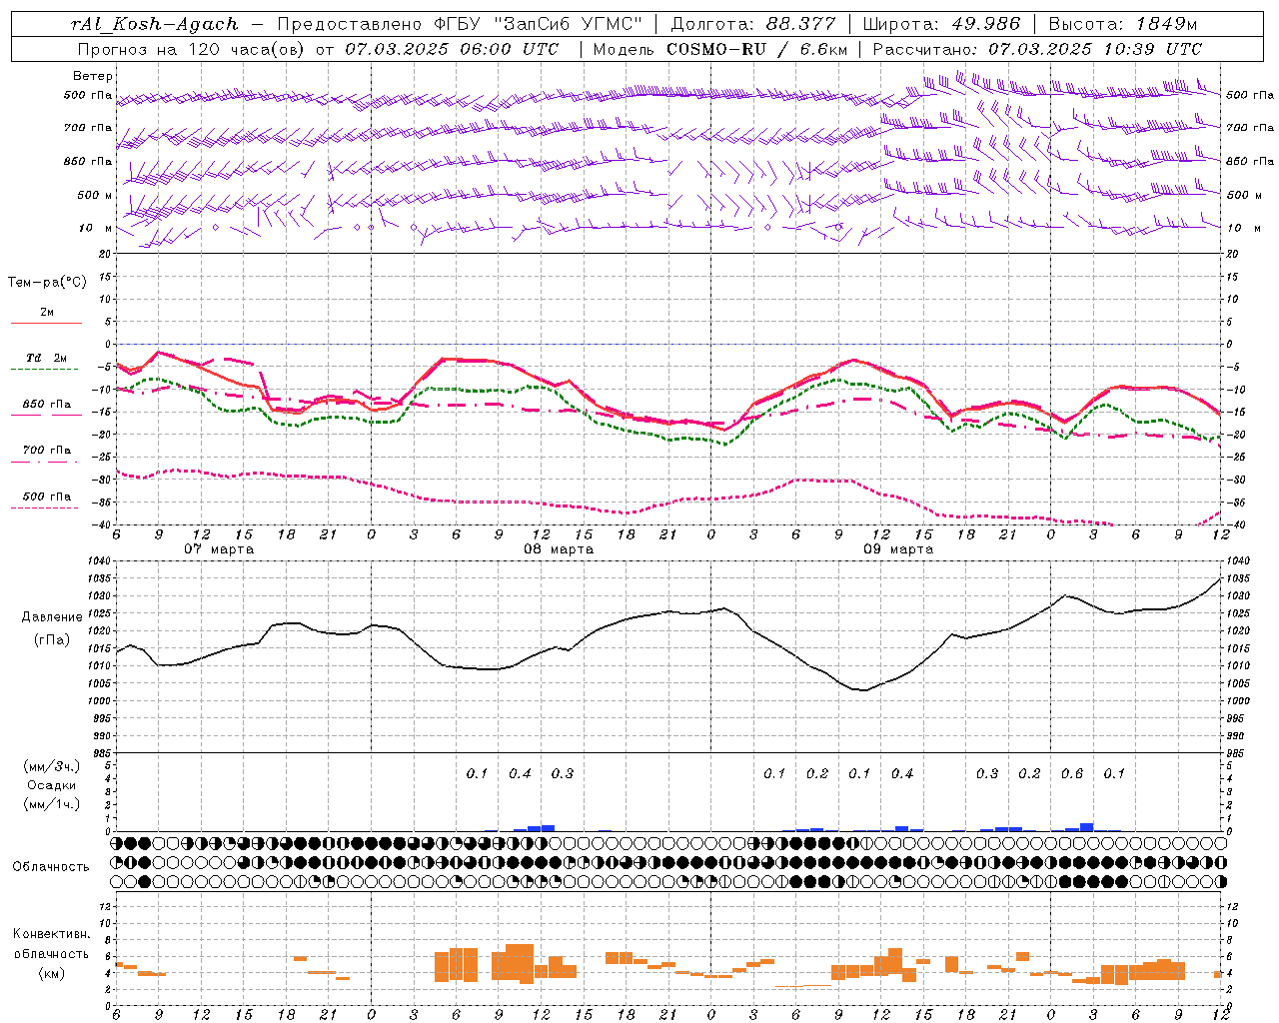1279x1023 pixels.
Task: Click the 07 марта date label
Action: (219, 549)
